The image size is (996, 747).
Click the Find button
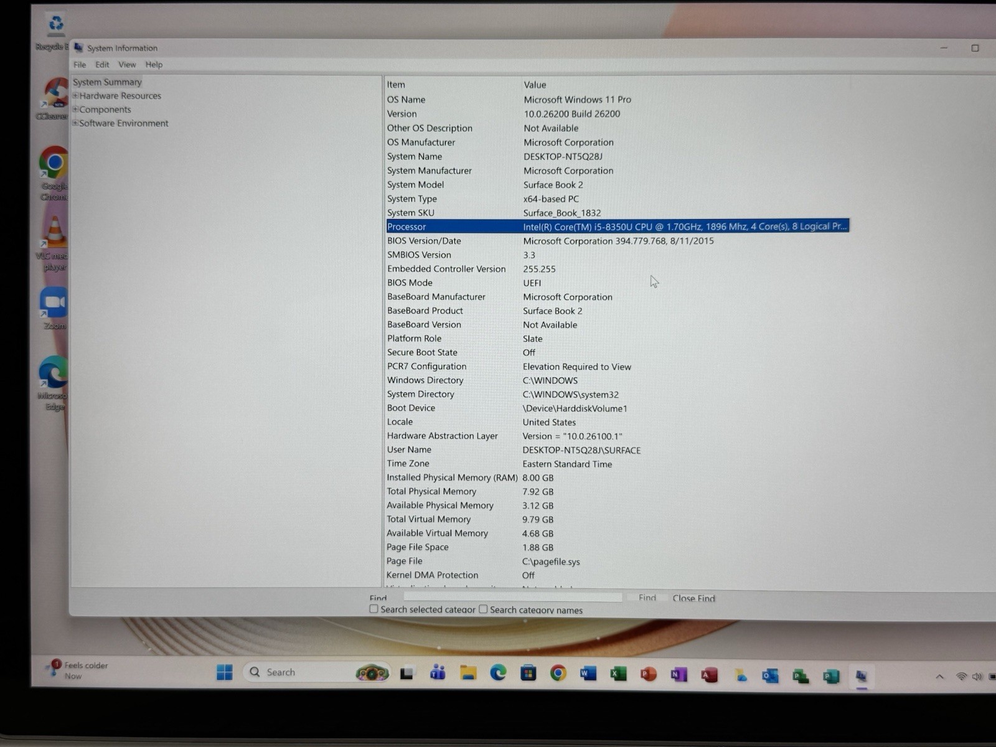[x=647, y=598]
